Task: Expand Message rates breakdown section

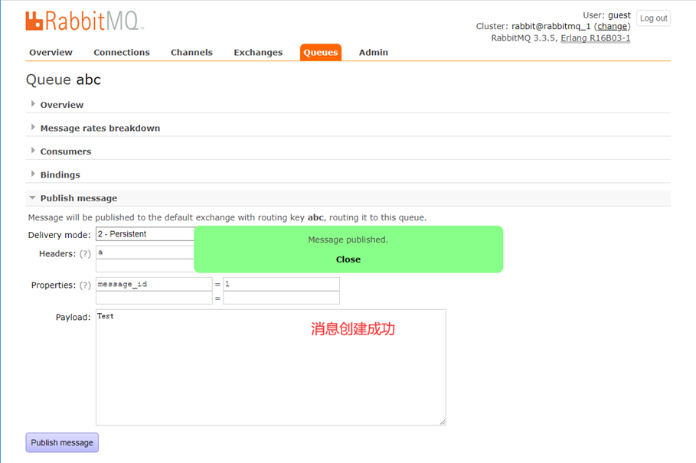Action: click(100, 128)
